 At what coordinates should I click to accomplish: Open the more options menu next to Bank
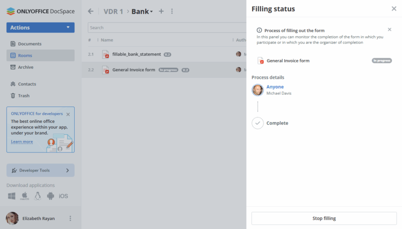[x=172, y=11]
